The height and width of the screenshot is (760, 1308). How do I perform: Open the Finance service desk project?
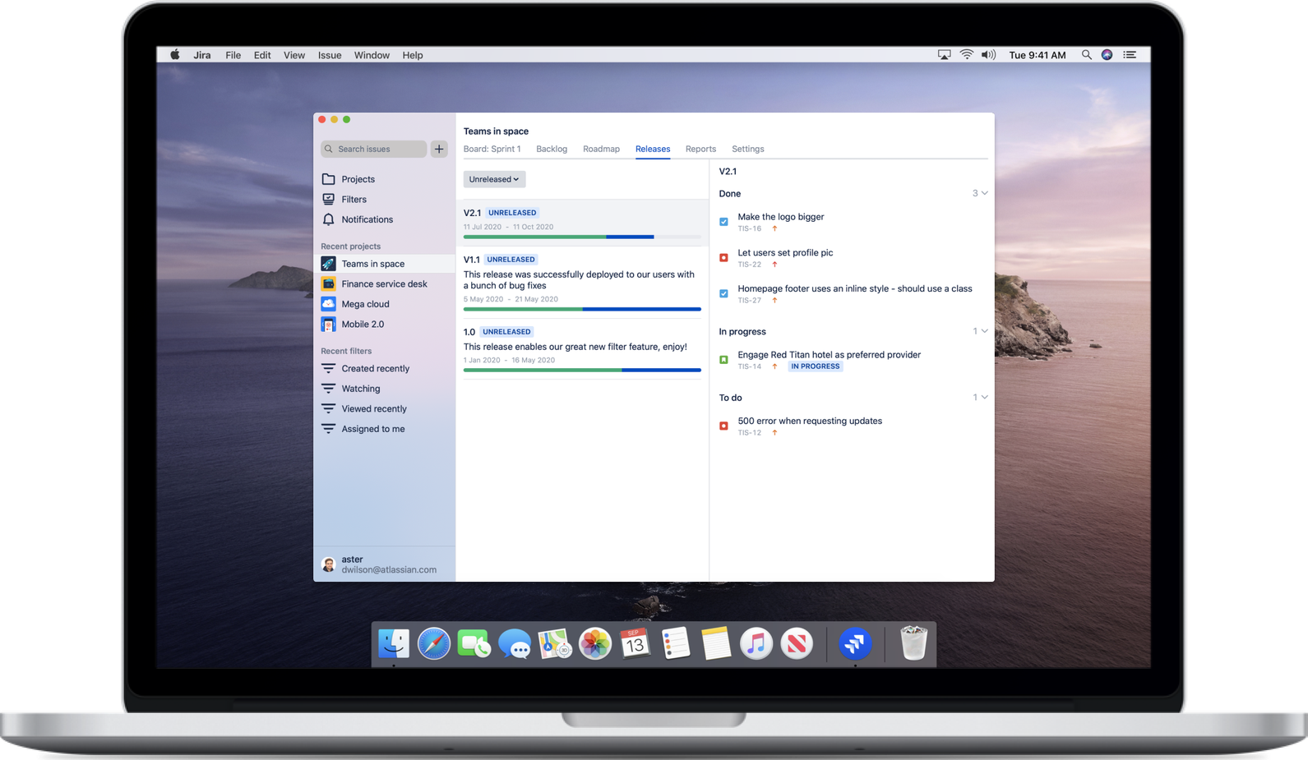tap(384, 283)
